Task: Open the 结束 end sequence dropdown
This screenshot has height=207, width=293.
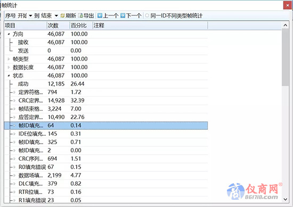Action: coord(56,16)
